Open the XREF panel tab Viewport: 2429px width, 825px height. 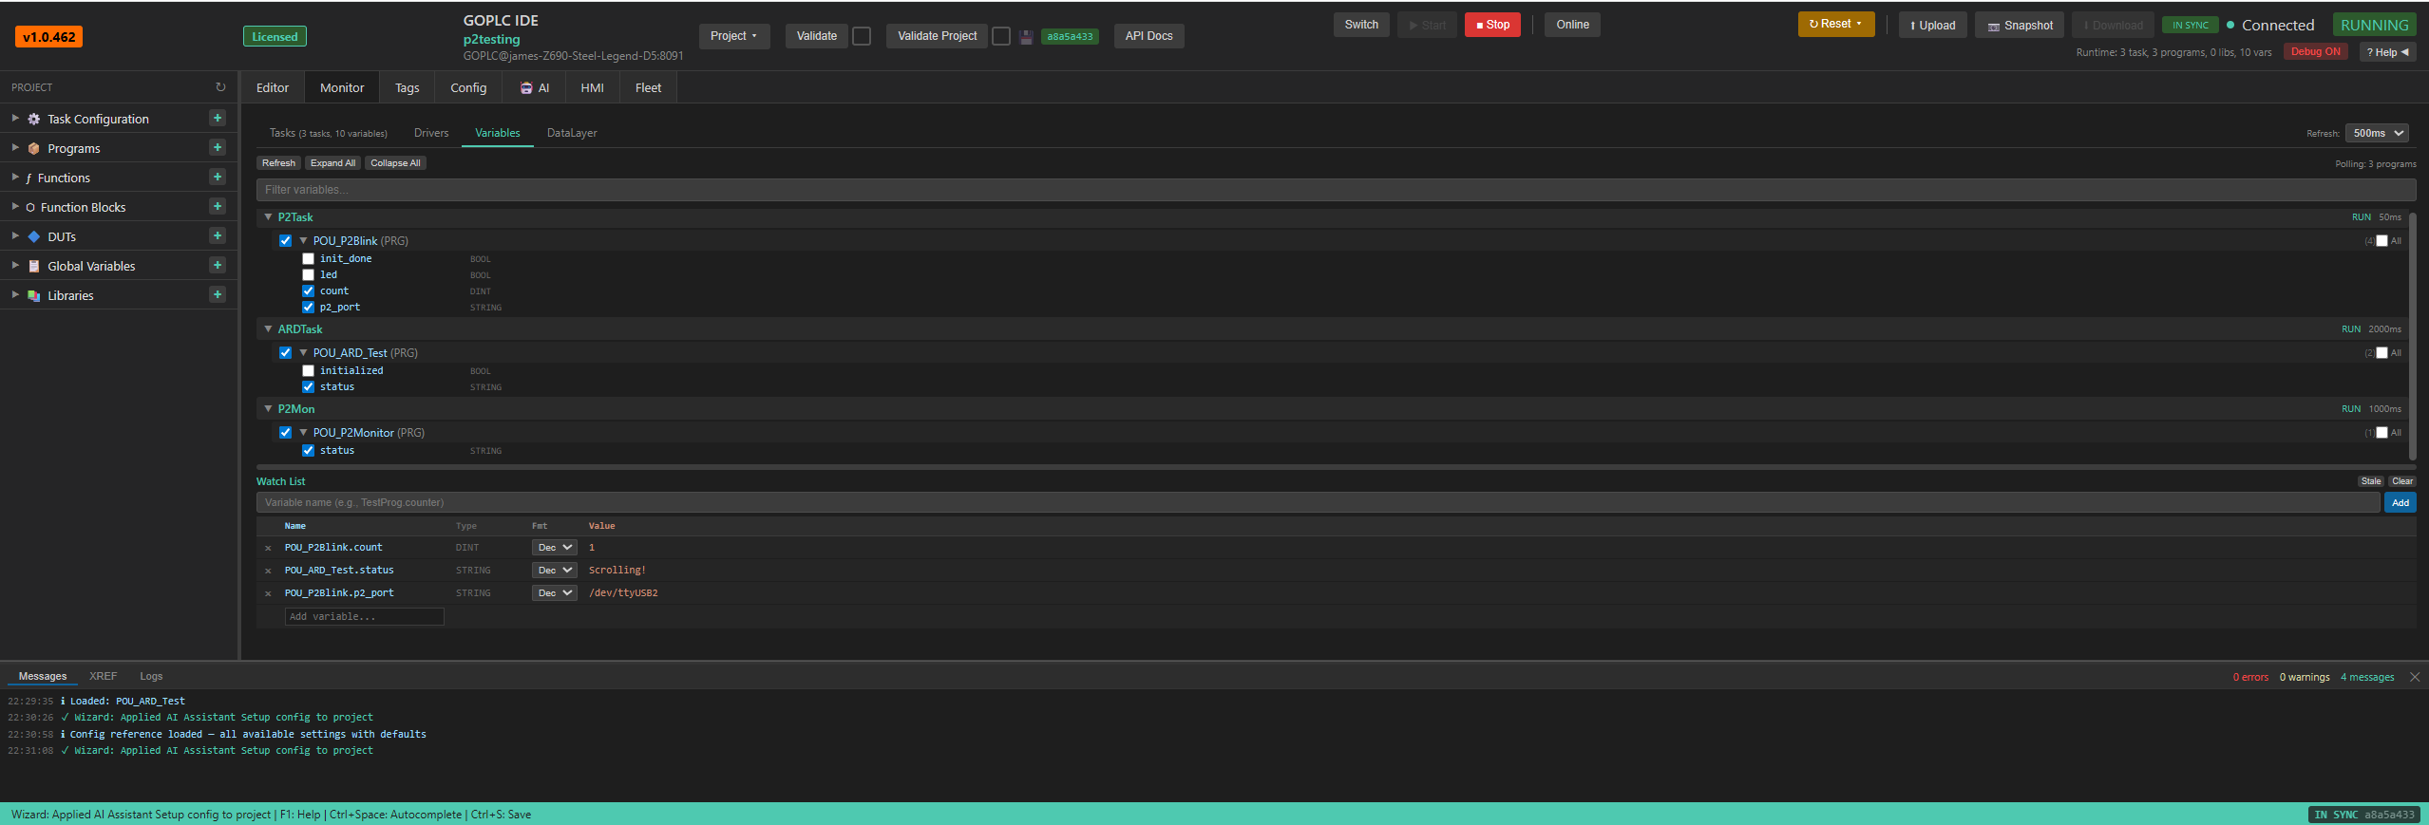(103, 676)
